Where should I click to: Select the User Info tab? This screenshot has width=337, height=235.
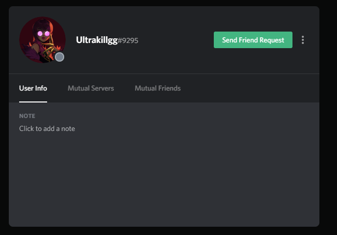click(x=33, y=89)
